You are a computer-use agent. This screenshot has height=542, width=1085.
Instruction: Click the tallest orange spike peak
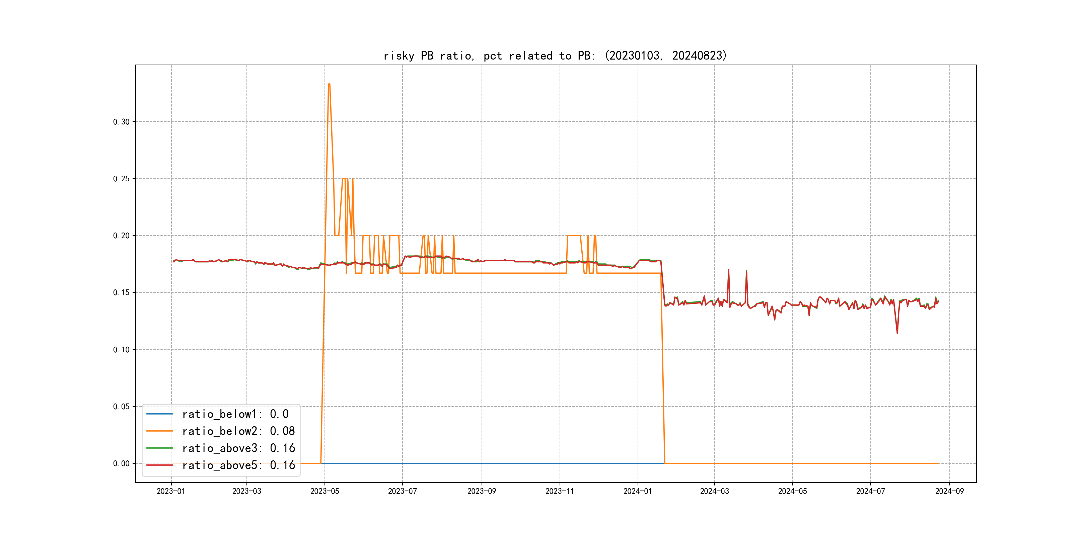coord(329,84)
